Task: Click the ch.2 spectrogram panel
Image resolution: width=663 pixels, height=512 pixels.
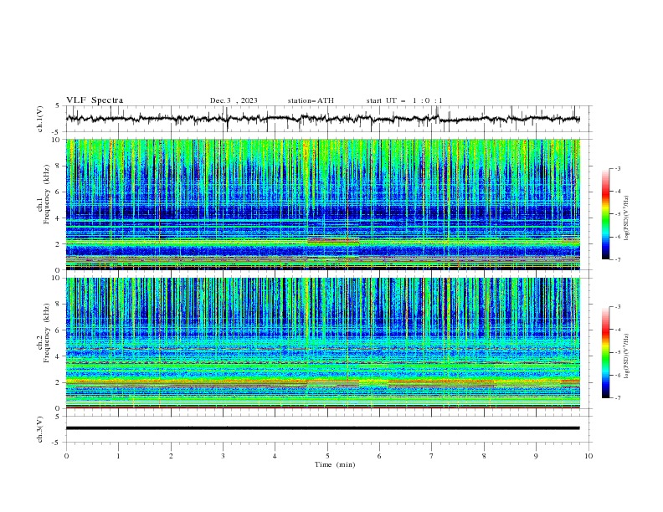Action: tap(322, 343)
